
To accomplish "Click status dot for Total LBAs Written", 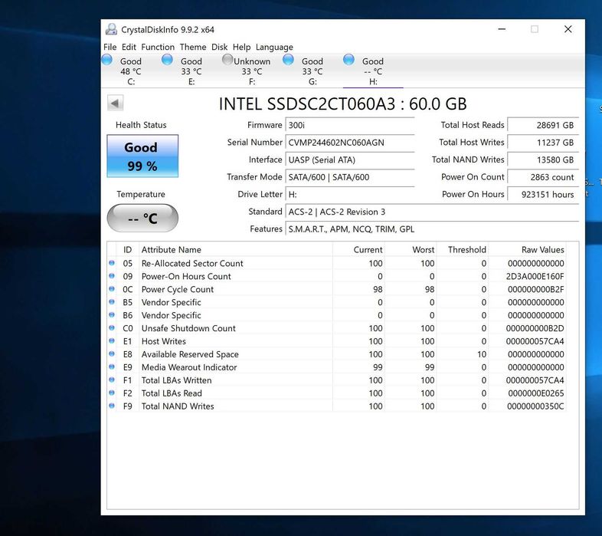I will tap(112, 380).
